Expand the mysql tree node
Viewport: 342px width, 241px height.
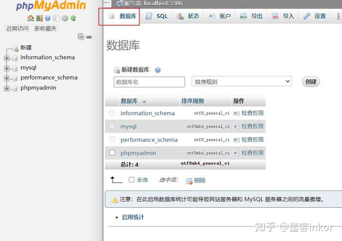pyautogui.click(x=7, y=68)
